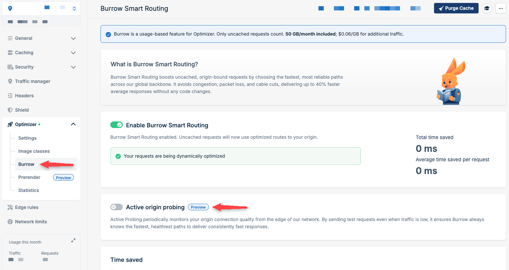Click green check icon in optimized status box

(118, 156)
